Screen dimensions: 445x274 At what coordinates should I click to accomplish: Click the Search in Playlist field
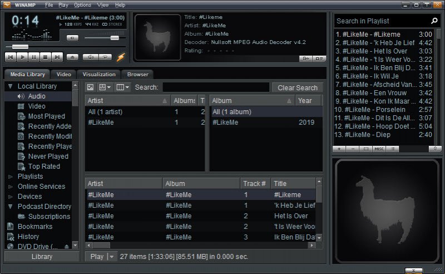[x=382, y=21]
